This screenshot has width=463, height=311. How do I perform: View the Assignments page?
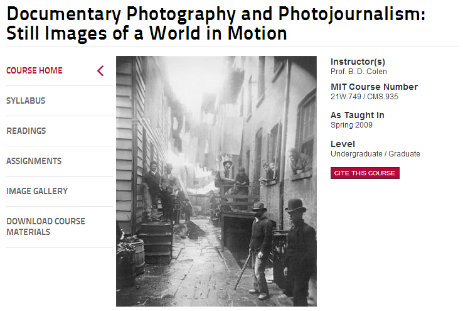coord(34,161)
